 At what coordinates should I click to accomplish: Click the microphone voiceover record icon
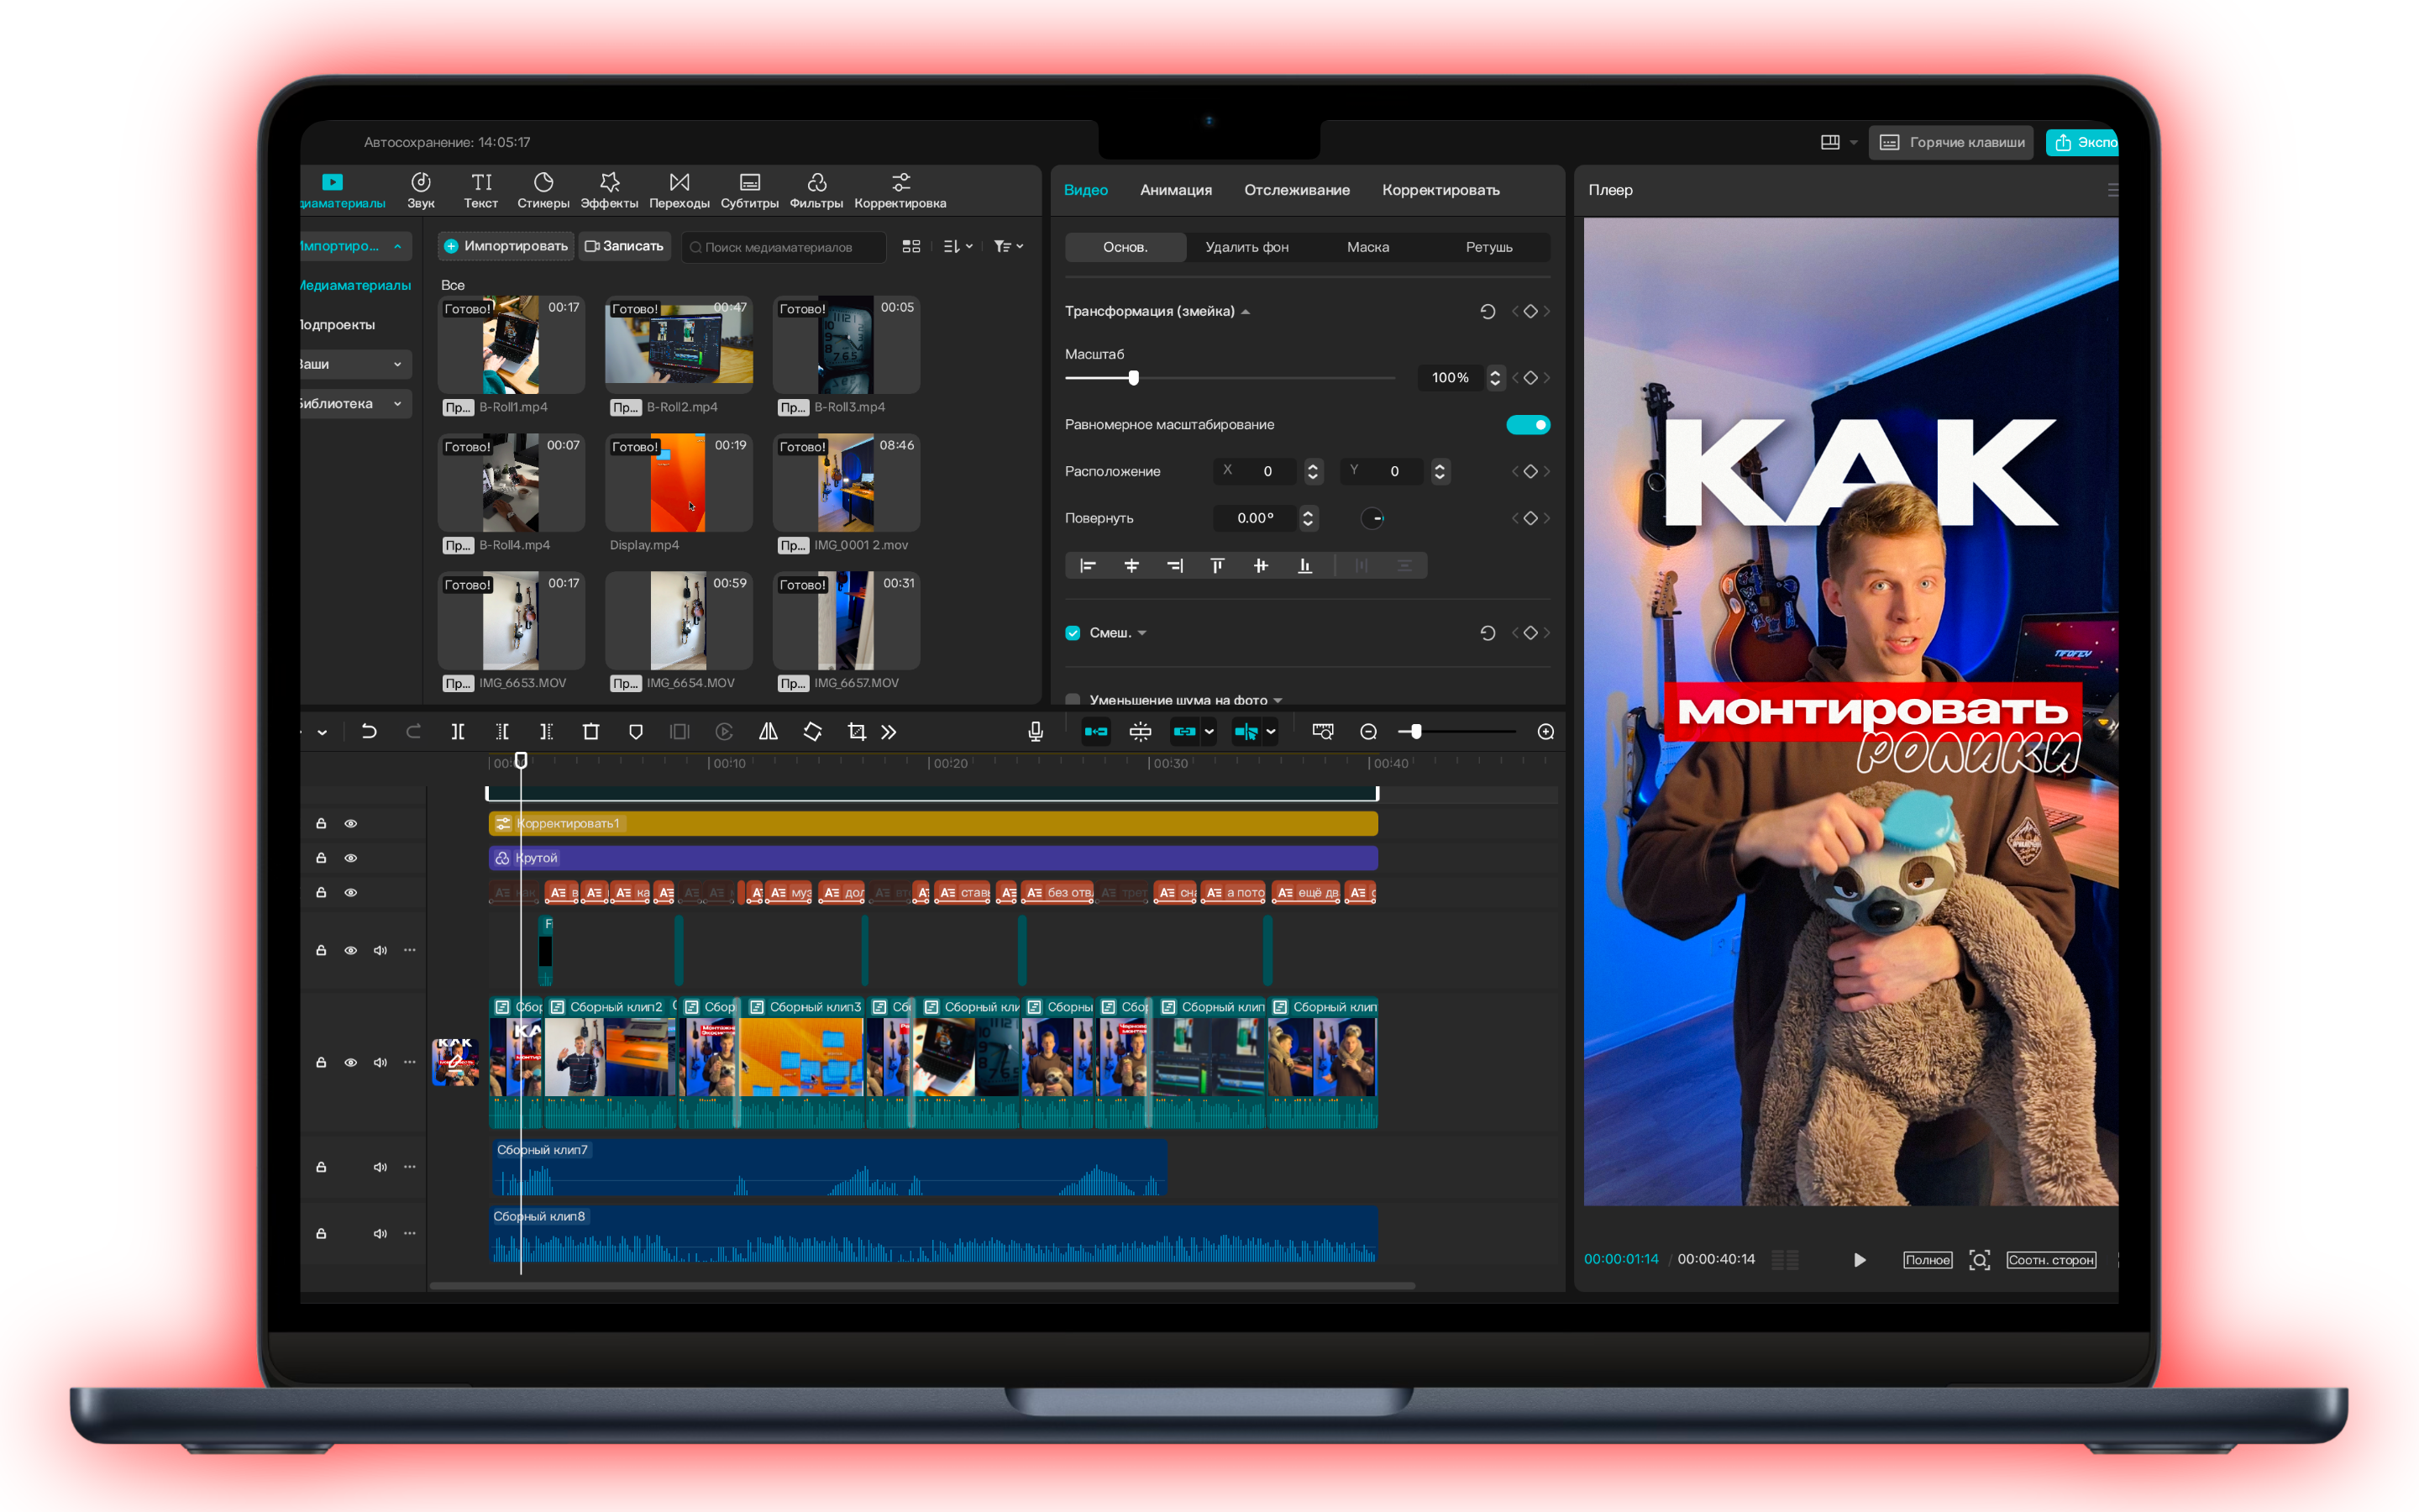tap(1036, 732)
